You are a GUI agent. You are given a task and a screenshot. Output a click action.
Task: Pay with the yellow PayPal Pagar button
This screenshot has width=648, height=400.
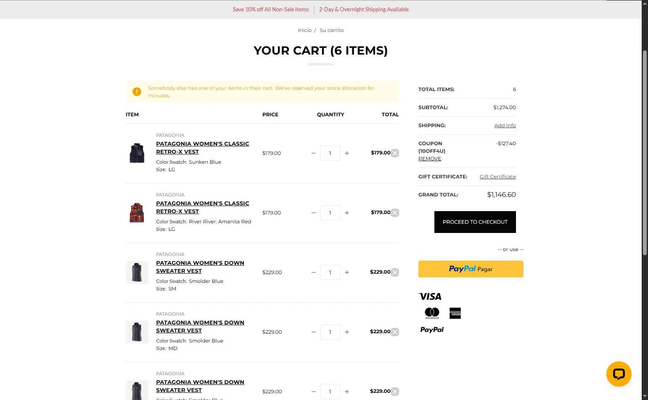(x=471, y=269)
